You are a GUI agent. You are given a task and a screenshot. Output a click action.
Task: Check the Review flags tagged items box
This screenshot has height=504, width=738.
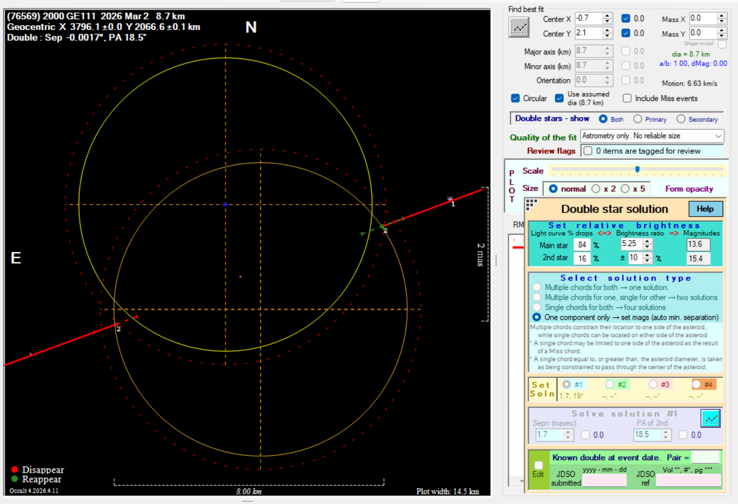point(588,151)
